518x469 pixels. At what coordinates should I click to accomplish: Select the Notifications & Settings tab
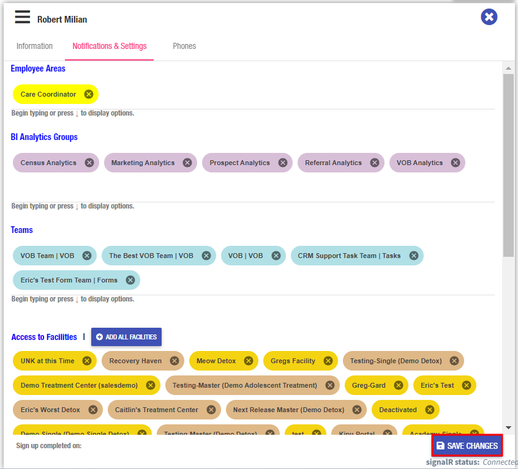click(110, 46)
